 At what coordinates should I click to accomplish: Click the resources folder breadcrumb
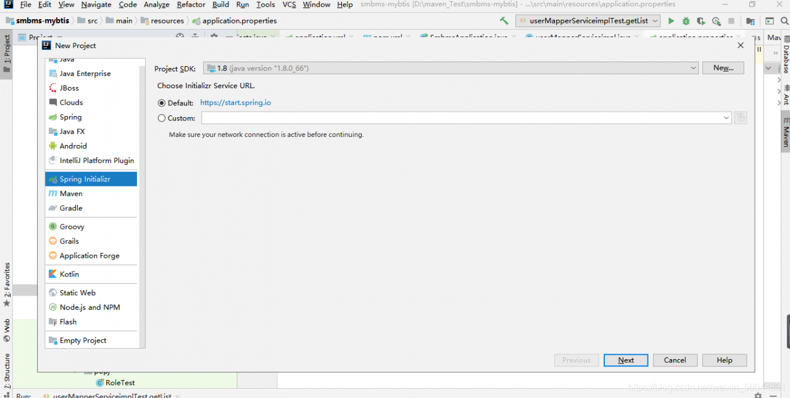[x=162, y=20]
